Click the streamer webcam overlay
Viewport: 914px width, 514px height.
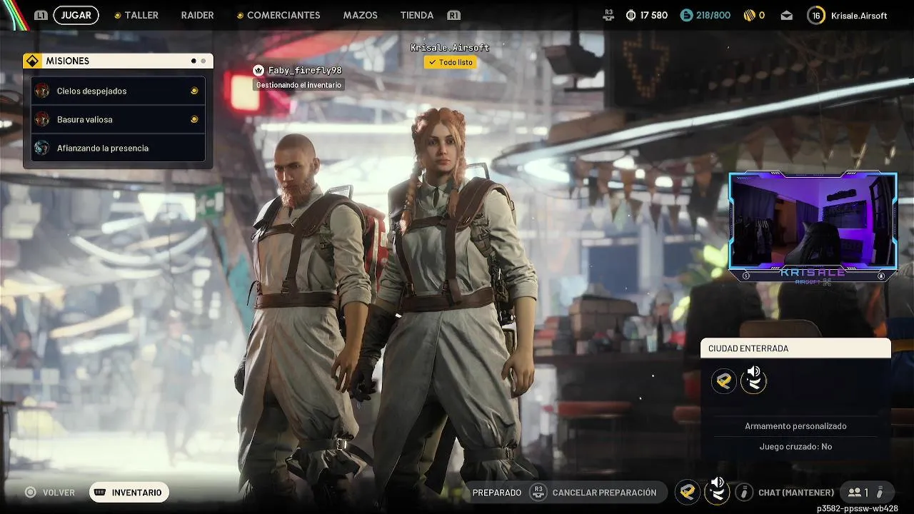click(x=813, y=227)
